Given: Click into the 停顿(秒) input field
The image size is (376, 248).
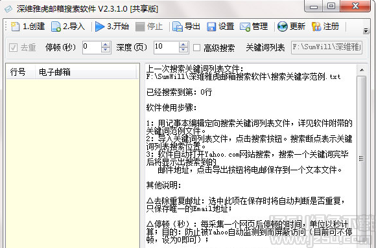Looking at the screenshot, I should coord(91,47).
